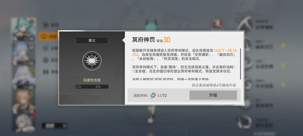Click the topmost yellow marker in skill list
This screenshot has height=136, width=303.
283,45
